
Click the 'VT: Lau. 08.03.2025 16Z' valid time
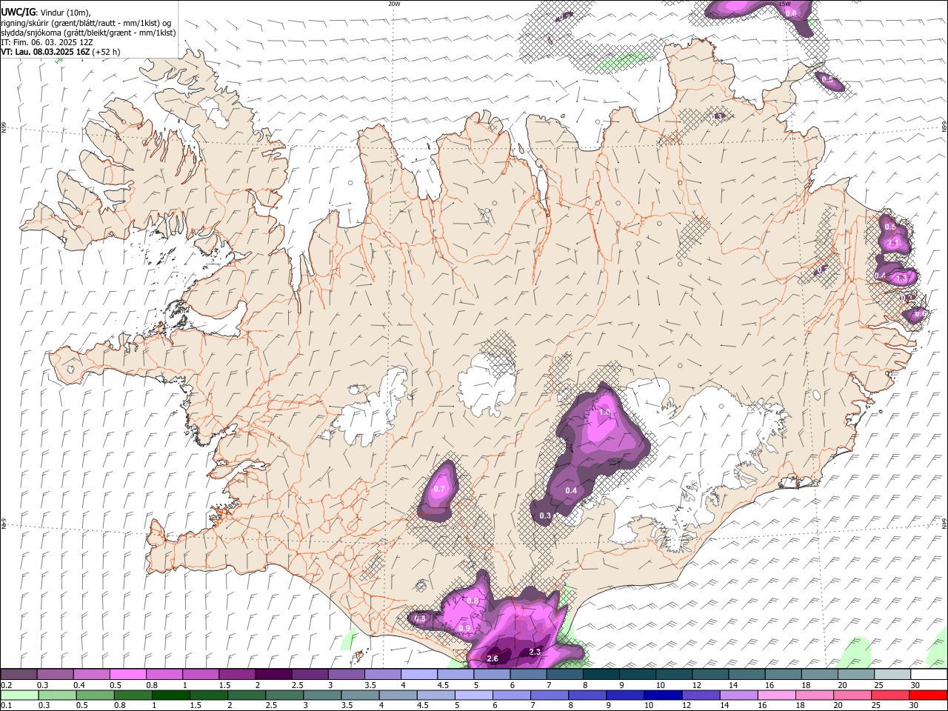click(46, 52)
